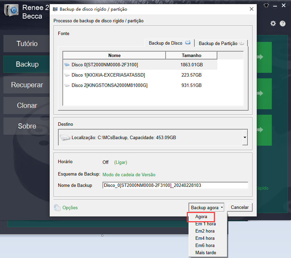Choose Agora from the dropdown menu
Screen dimensions: 291x258
point(201,217)
